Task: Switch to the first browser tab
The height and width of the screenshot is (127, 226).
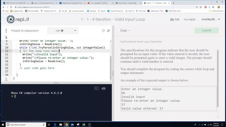Action: (x=16, y=3)
